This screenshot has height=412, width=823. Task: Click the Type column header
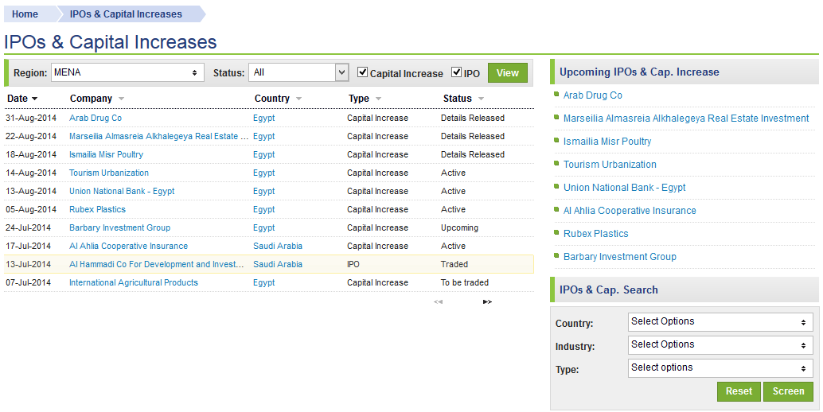pos(358,99)
